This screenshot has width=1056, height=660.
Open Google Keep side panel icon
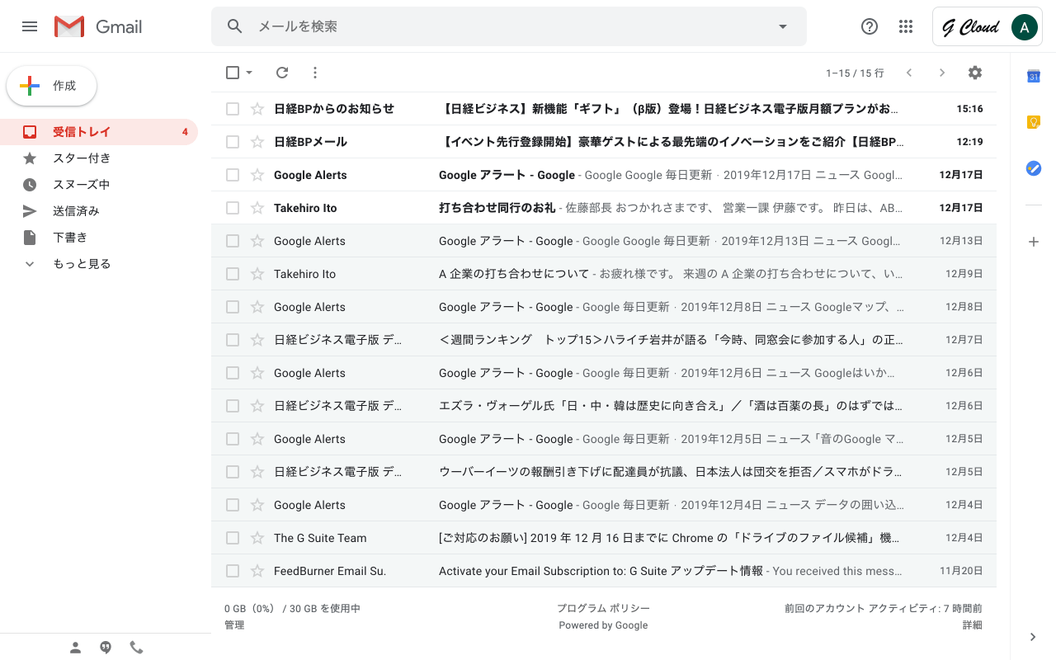pos(1033,122)
